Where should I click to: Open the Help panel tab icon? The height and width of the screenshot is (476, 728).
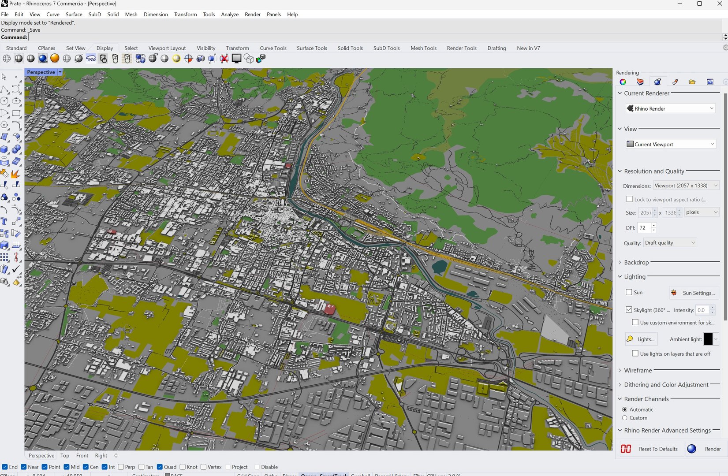pyautogui.click(x=710, y=82)
